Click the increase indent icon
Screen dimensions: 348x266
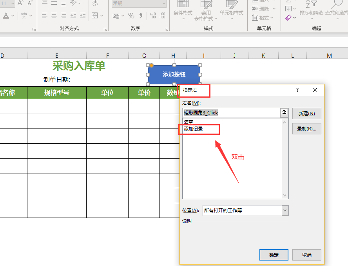point(83,16)
